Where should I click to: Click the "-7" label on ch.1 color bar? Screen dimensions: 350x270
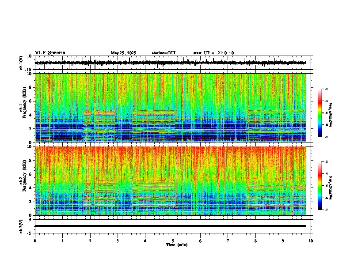click(x=326, y=137)
